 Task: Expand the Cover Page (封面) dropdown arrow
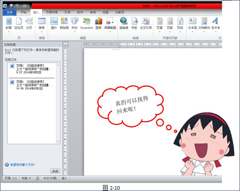pos(9,32)
